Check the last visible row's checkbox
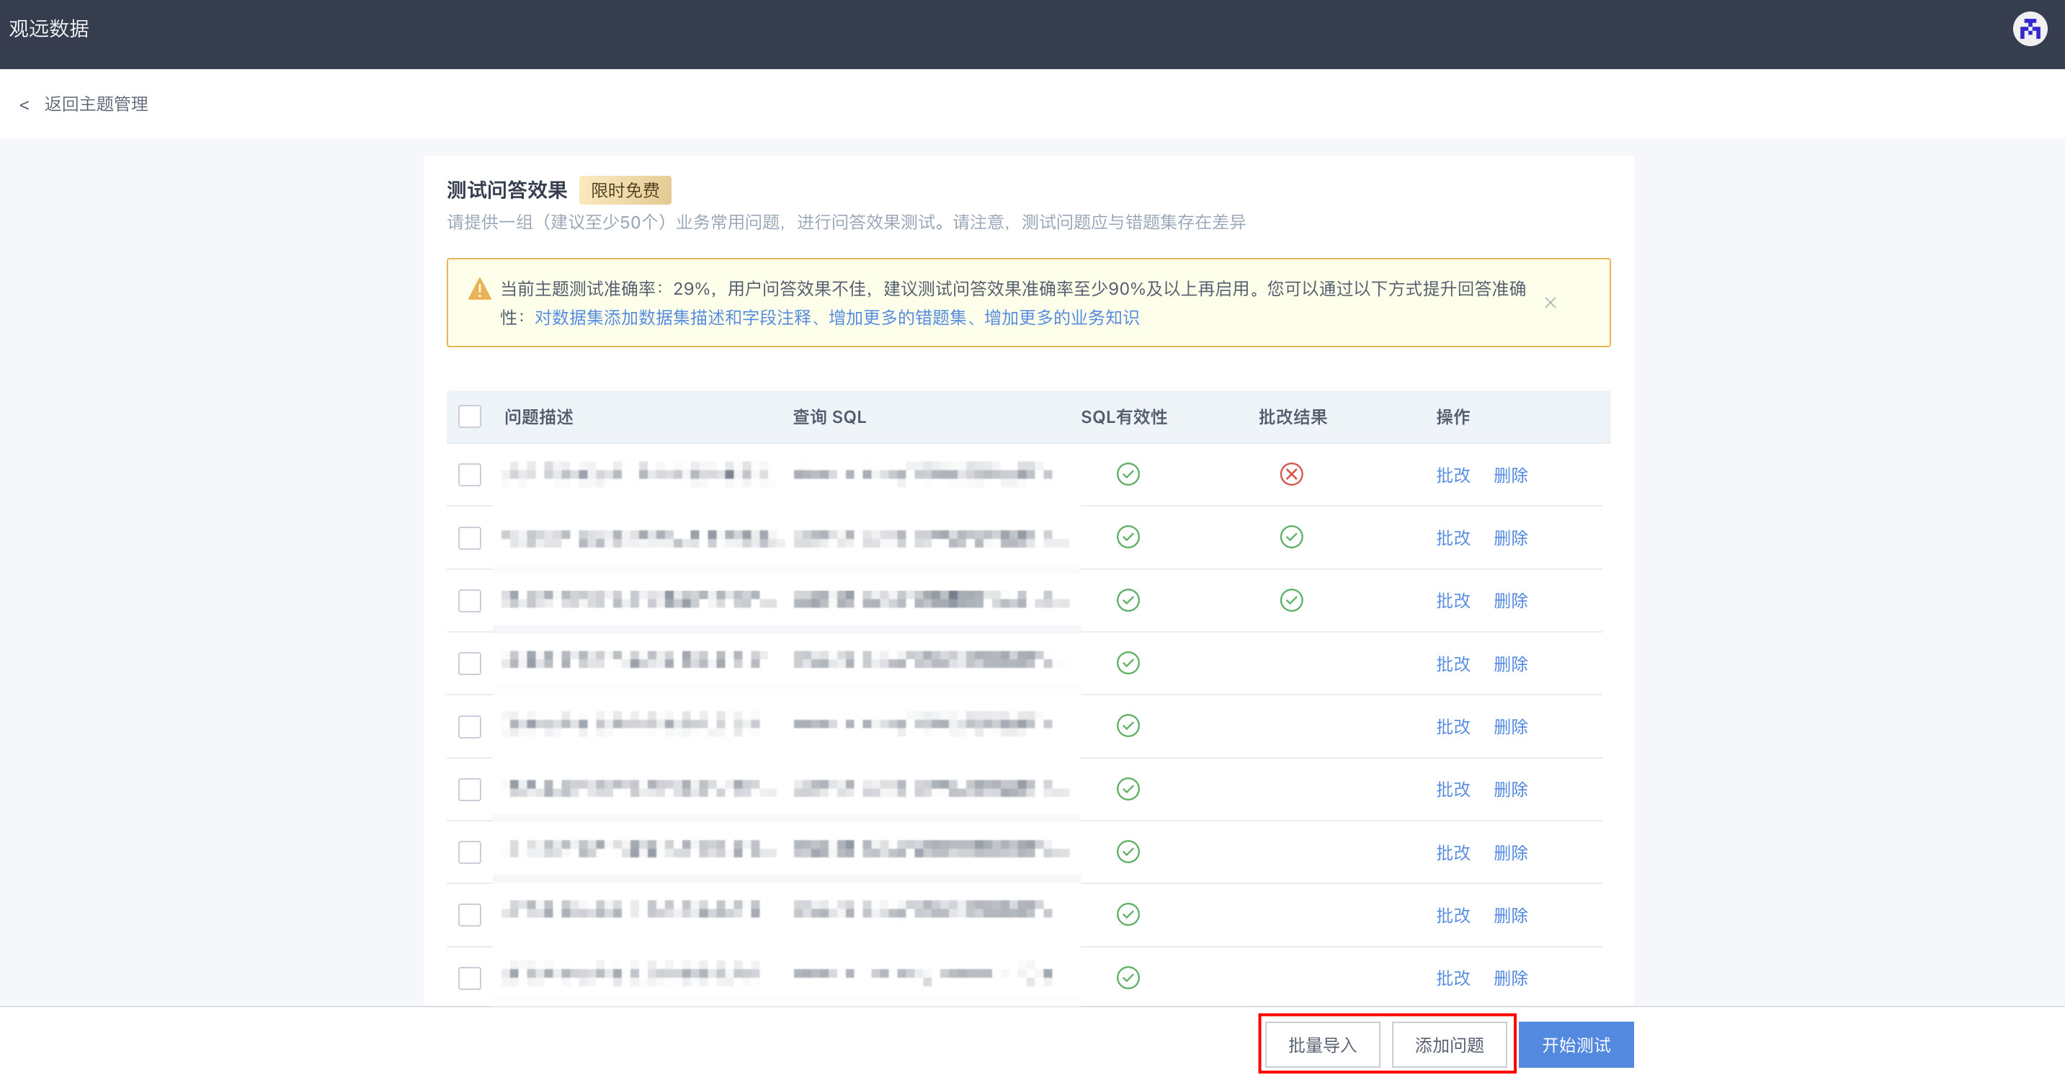 click(x=469, y=978)
